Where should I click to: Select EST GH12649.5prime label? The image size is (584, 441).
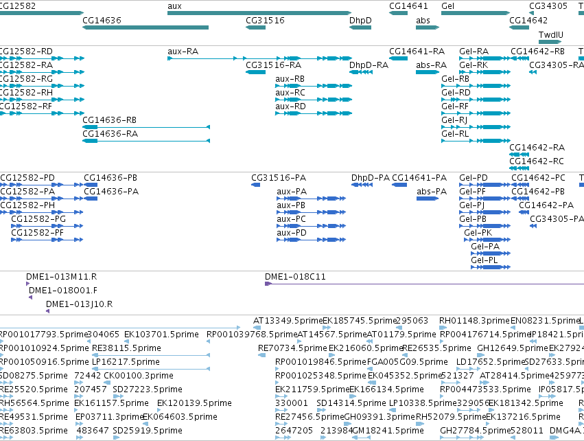(513, 348)
